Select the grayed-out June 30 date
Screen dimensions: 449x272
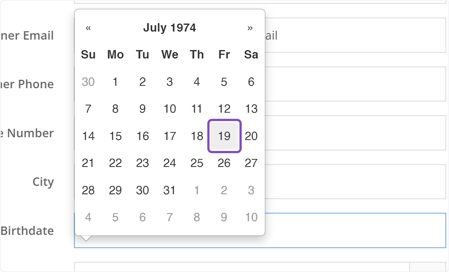point(88,82)
